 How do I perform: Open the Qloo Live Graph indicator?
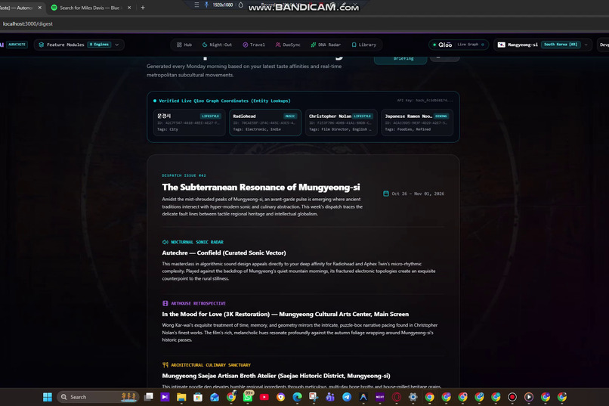click(x=459, y=45)
